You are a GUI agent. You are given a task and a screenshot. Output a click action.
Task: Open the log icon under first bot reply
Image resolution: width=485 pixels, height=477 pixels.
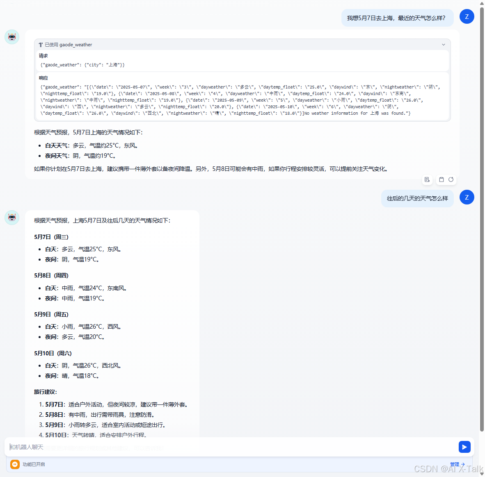tap(427, 179)
